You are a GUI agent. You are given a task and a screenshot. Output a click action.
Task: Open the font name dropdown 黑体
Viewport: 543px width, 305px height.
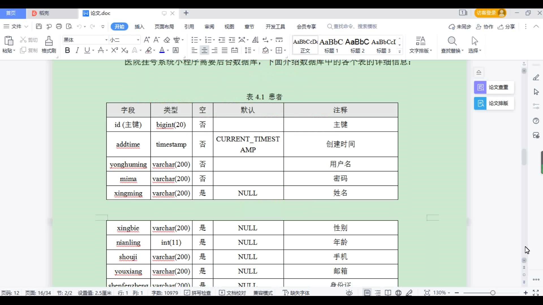click(x=106, y=40)
